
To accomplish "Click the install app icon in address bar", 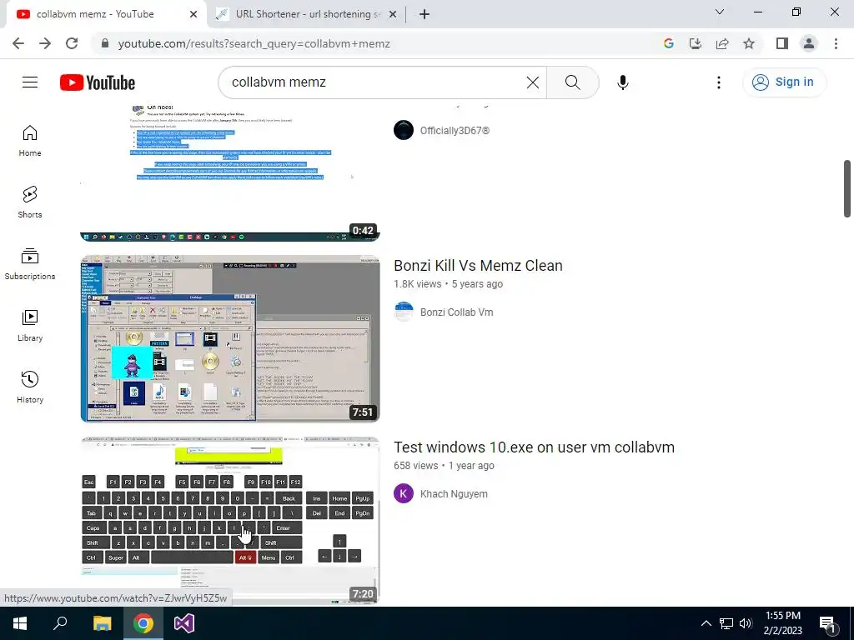I will pos(695,43).
